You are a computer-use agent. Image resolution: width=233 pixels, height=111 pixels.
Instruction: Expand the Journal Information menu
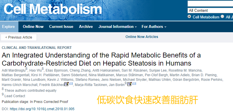[x=118, y=27]
